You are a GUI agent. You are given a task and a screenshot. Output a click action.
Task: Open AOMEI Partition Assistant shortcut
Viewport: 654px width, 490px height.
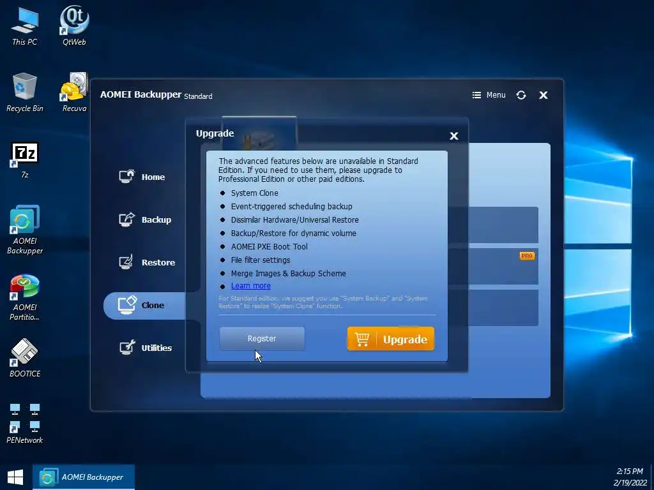25,297
